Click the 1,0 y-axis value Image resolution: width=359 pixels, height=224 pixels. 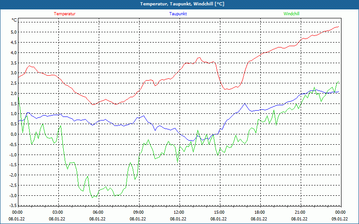point(14,114)
